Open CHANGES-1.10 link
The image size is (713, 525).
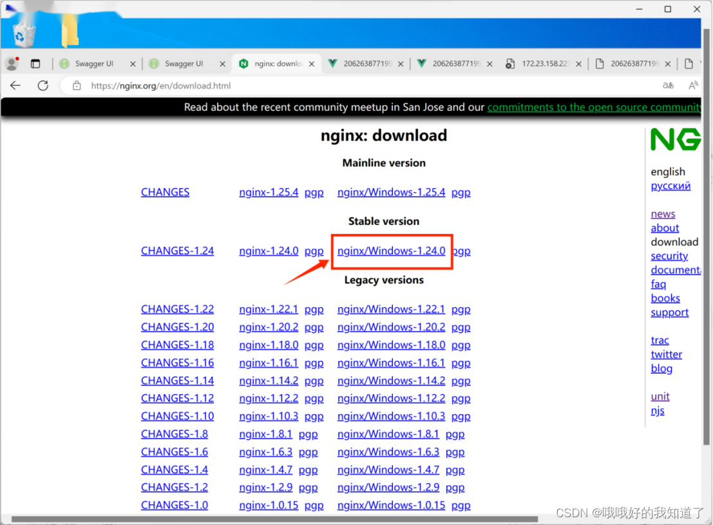[177, 416]
